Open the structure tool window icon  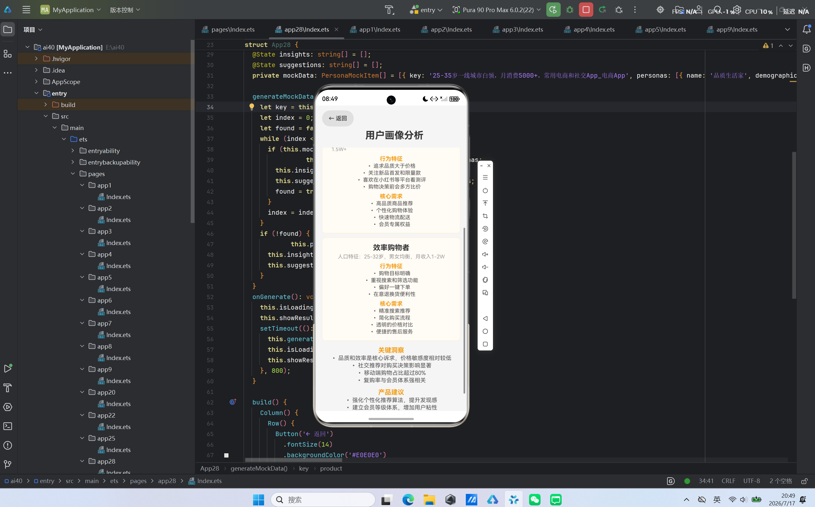pyautogui.click(x=8, y=54)
